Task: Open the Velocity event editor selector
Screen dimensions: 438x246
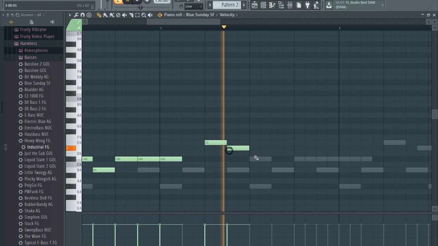Action: (x=227, y=15)
